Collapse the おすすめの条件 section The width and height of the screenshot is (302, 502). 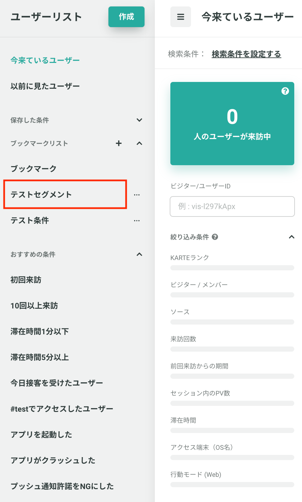pos(139,254)
